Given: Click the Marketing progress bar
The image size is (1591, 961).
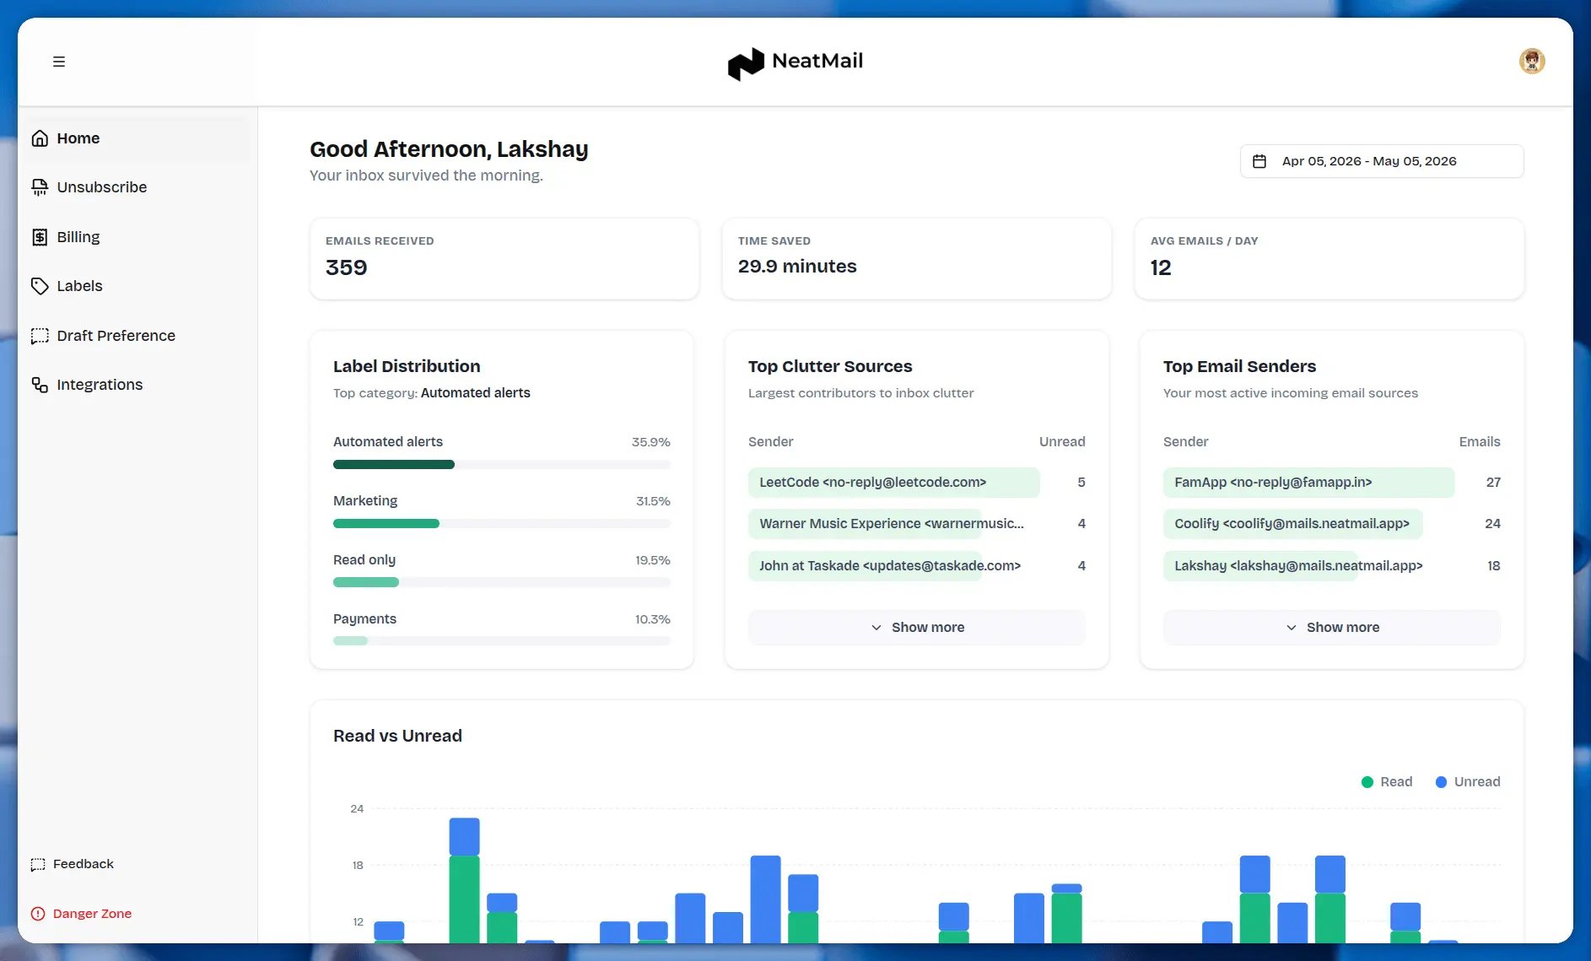Looking at the screenshot, I should tap(502, 524).
